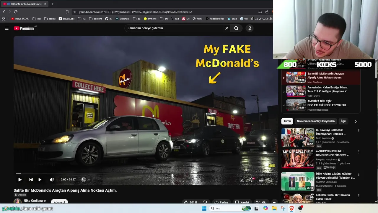
Task: Open options for Fetullah Gülen video
Action: click(x=359, y=196)
